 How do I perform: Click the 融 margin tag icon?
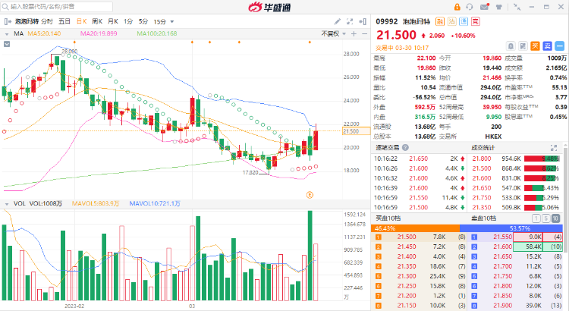click(439, 21)
